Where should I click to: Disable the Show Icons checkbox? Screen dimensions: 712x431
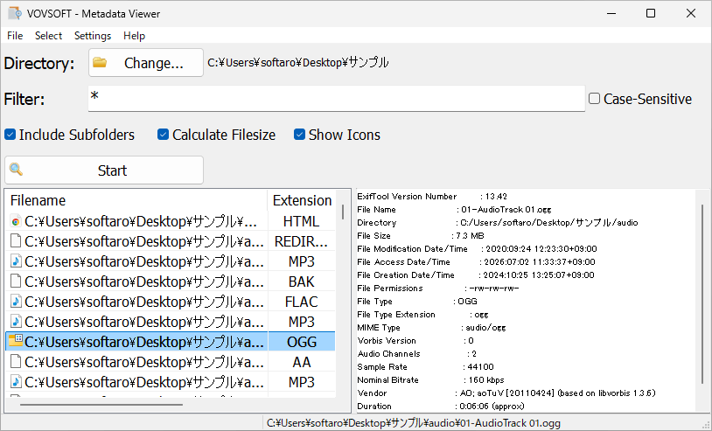[x=299, y=135]
